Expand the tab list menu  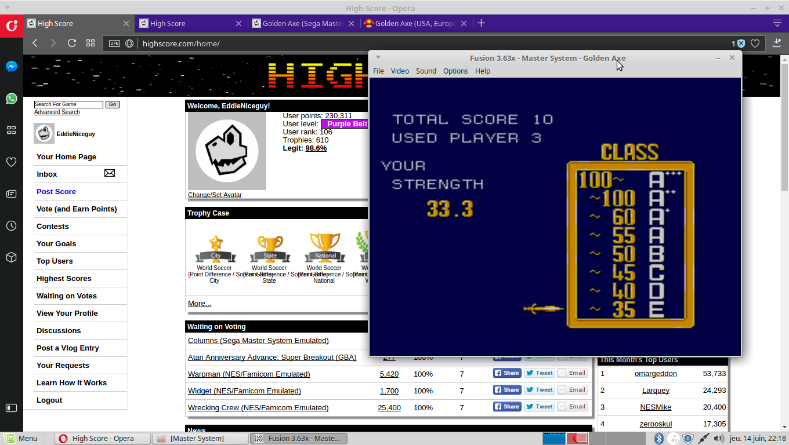click(x=777, y=23)
